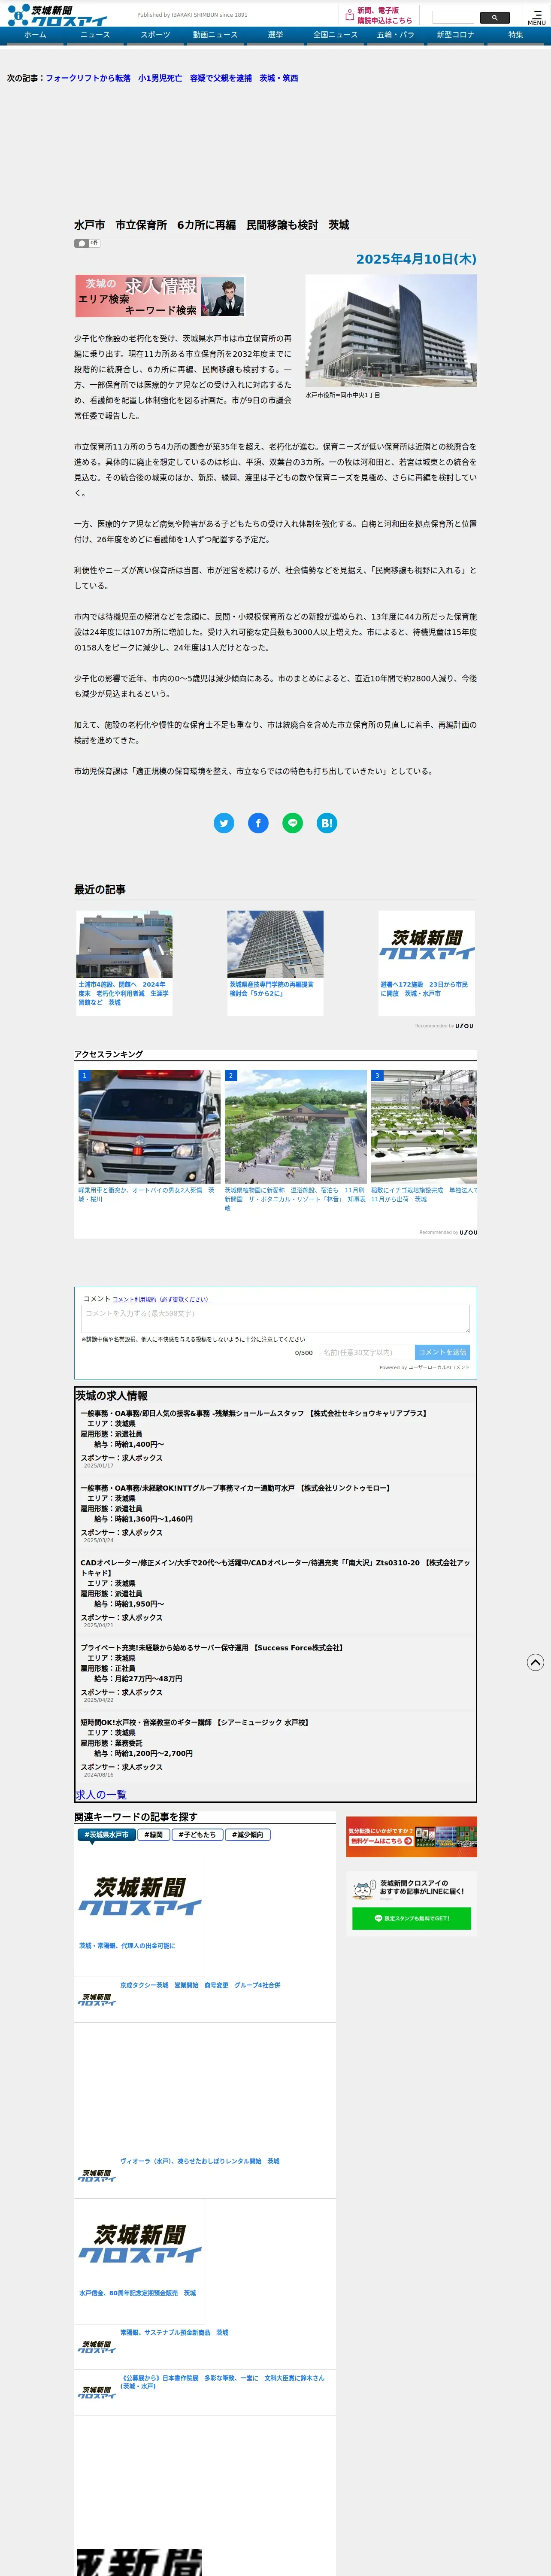Click the comment text area

275,1318
